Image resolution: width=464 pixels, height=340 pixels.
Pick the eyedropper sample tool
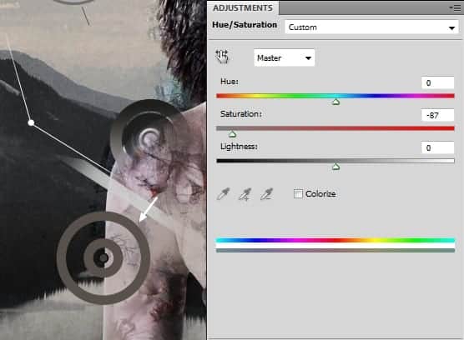pos(223,194)
